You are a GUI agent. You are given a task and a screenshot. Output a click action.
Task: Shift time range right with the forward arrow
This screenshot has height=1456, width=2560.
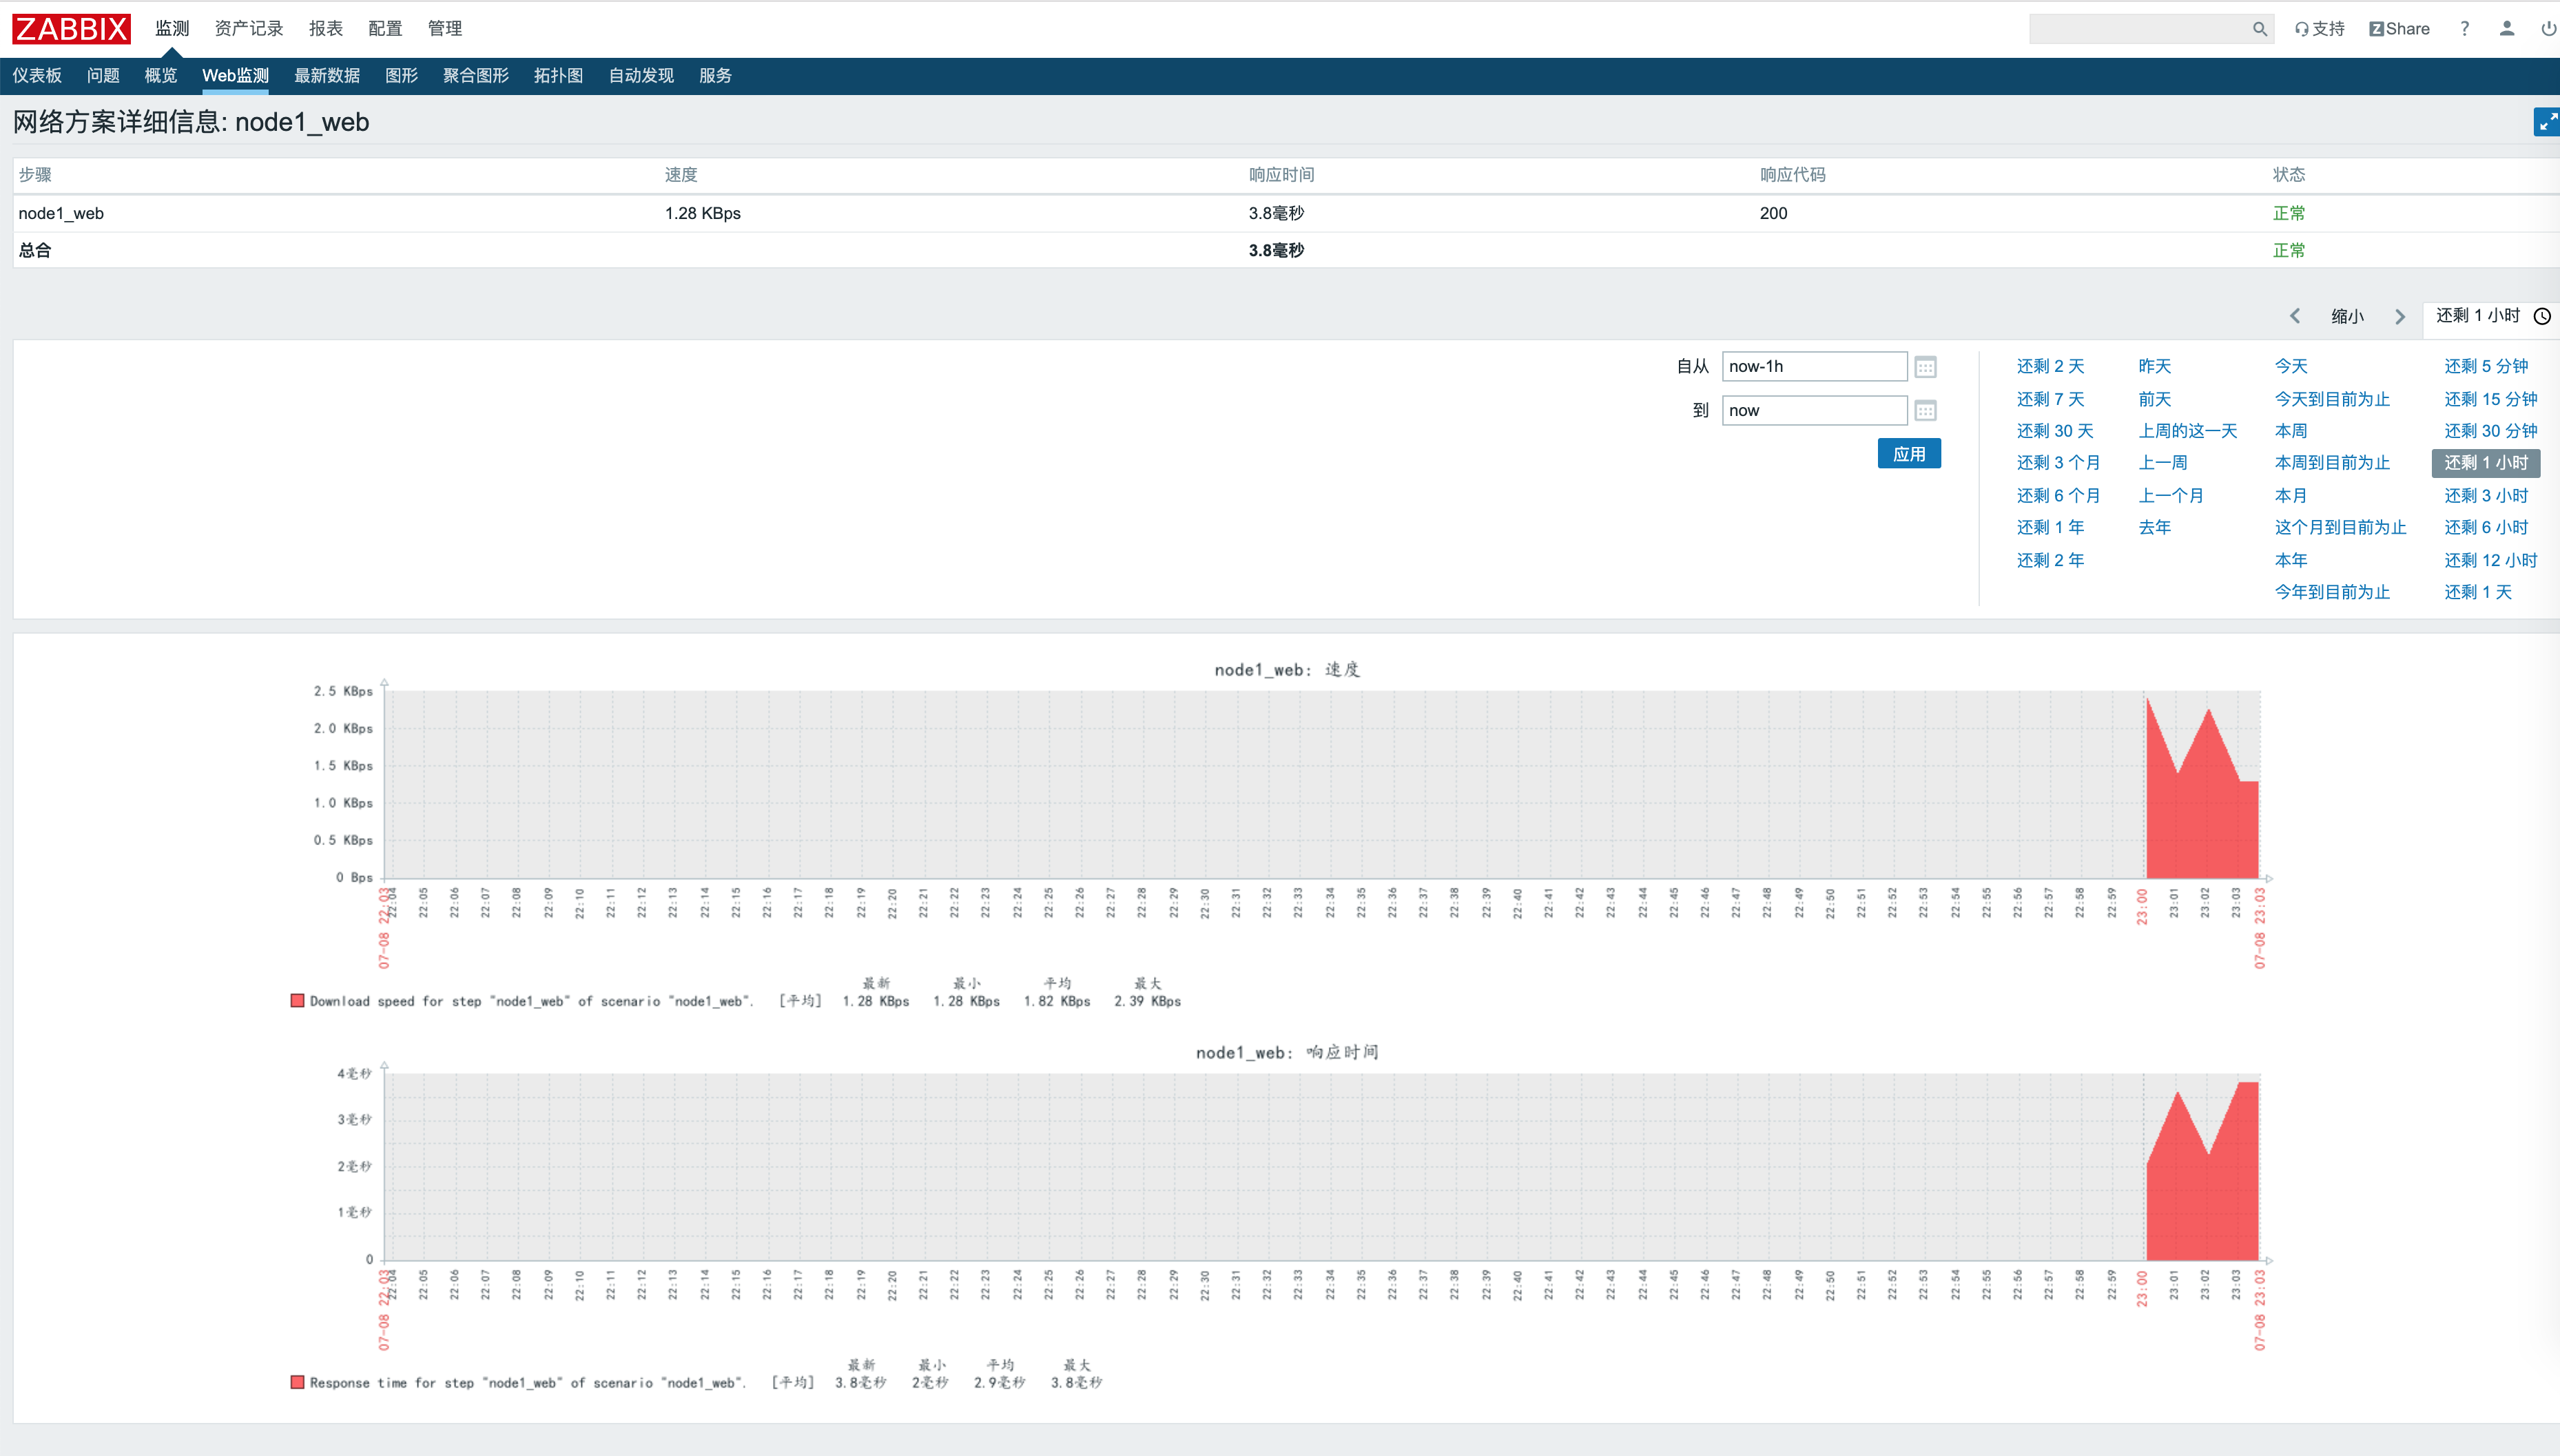point(2400,316)
